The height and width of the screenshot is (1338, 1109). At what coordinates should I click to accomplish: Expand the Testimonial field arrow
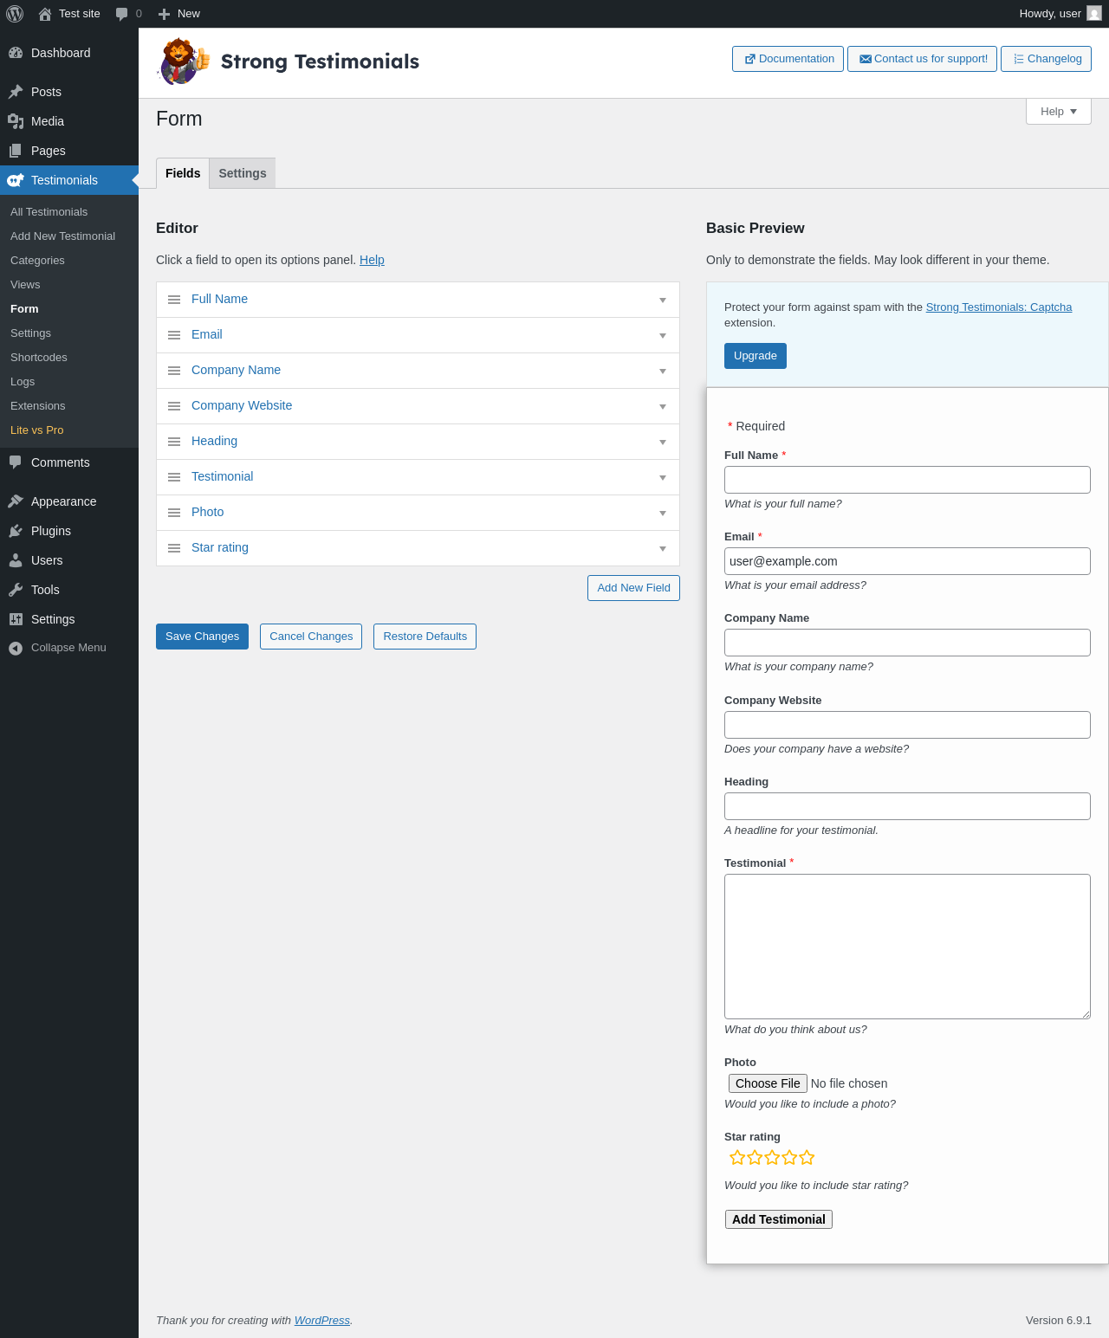point(663,478)
